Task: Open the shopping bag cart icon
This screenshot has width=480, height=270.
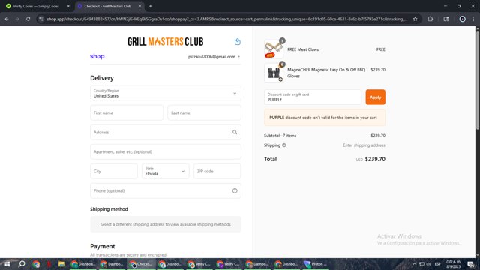Action: pyautogui.click(x=237, y=42)
